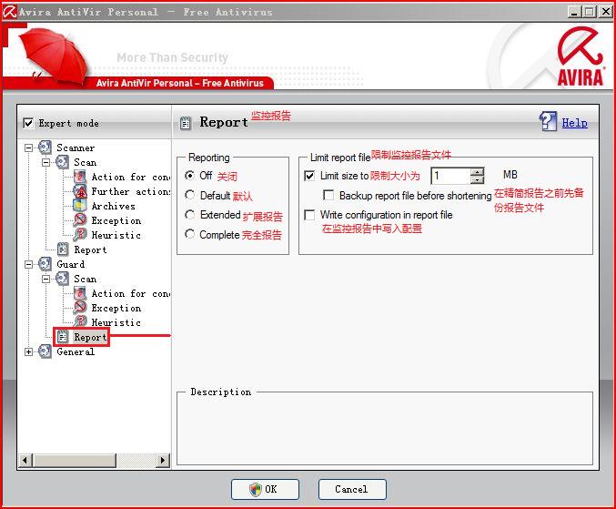The image size is (616, 509).
Task: Close the Avira configuration window
Action: click(x=605, y=12)
